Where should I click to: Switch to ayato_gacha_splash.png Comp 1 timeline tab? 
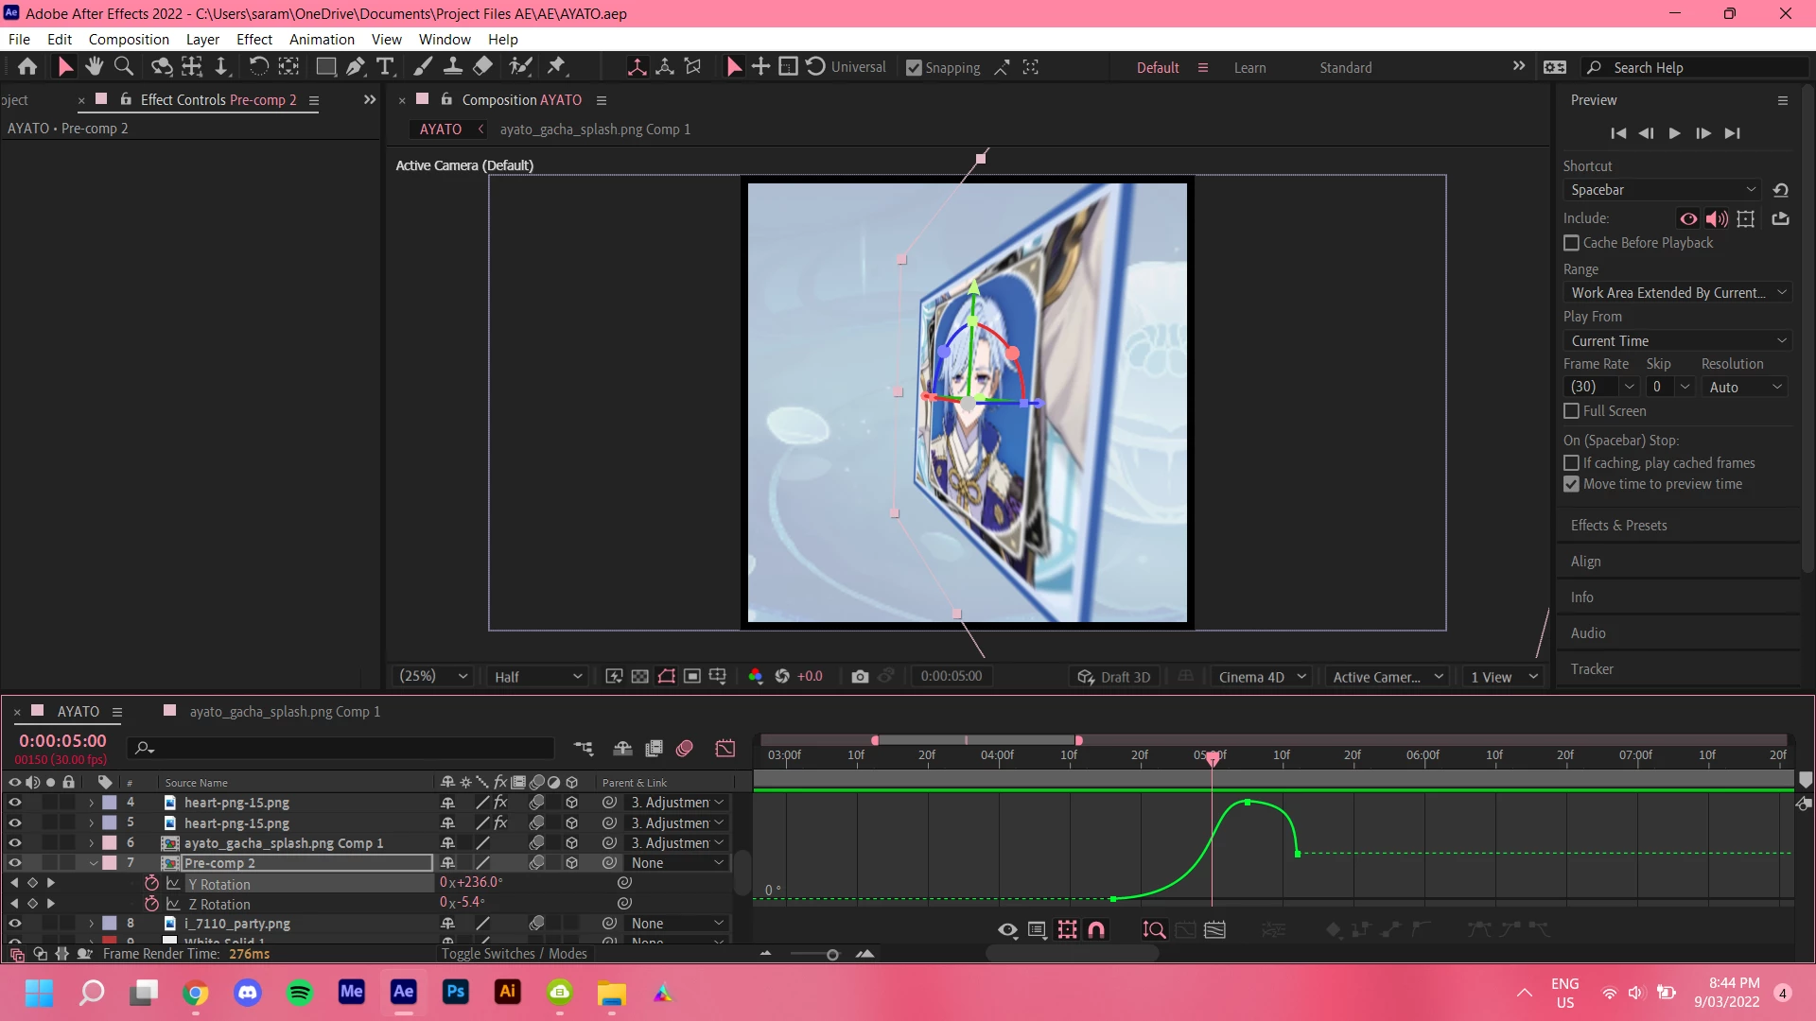[x=284, y=712]
